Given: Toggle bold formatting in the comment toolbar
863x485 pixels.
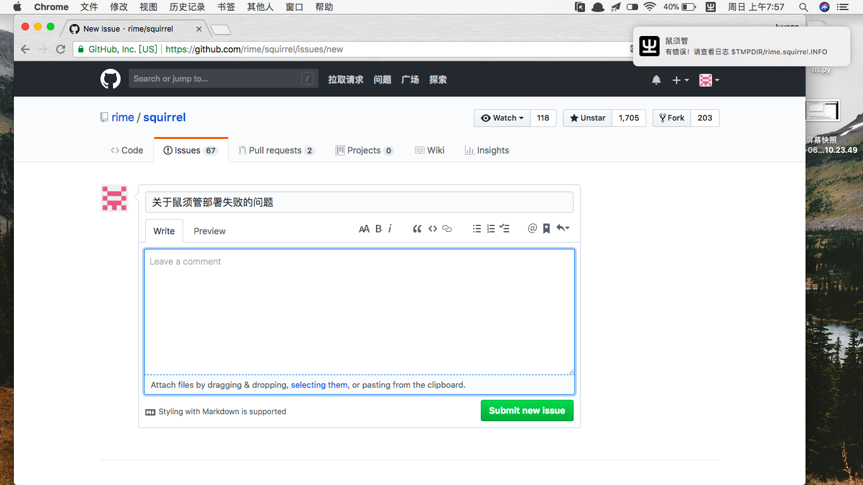Looking at the screenshot, I should [x=377, y=229].
